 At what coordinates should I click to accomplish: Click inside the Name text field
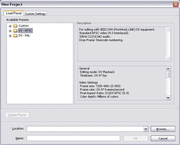(73, 138)
